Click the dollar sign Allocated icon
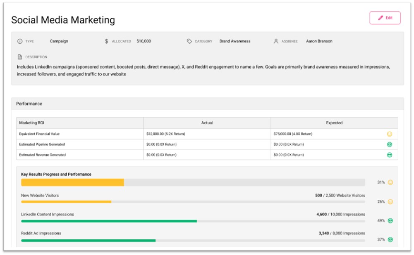Viewport: 414px width, 255px height. (x=106, y=41)
